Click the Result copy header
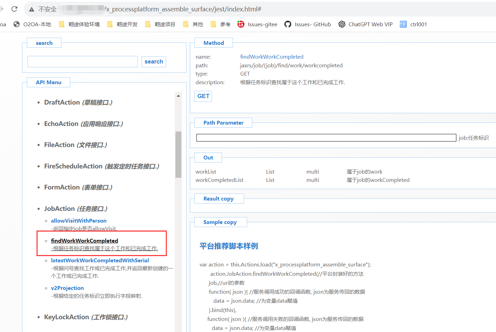496x332 pixels. tap(219, 199)
